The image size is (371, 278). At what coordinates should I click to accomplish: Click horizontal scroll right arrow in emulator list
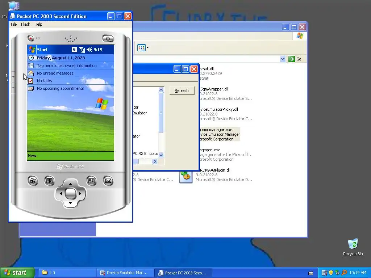click(155, 161)
